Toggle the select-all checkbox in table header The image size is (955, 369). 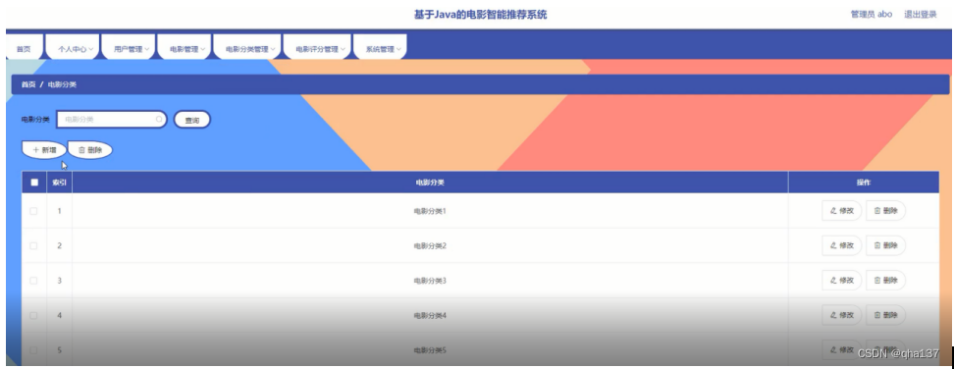click(x=34, y=183)
